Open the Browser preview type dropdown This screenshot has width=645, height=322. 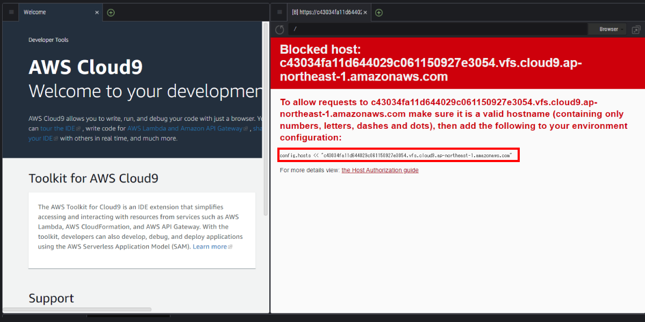pos(607,29)
